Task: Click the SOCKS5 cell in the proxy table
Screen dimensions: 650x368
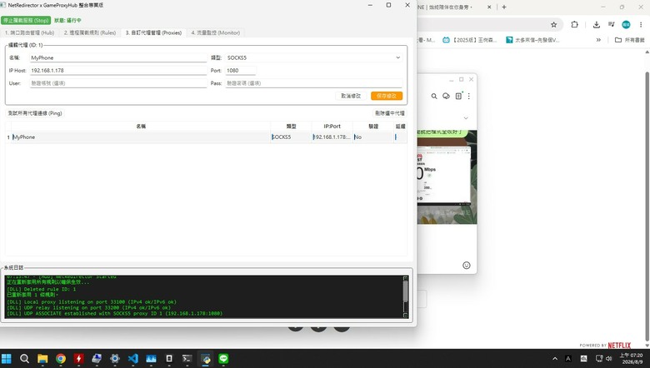Action: coord(292,137)
